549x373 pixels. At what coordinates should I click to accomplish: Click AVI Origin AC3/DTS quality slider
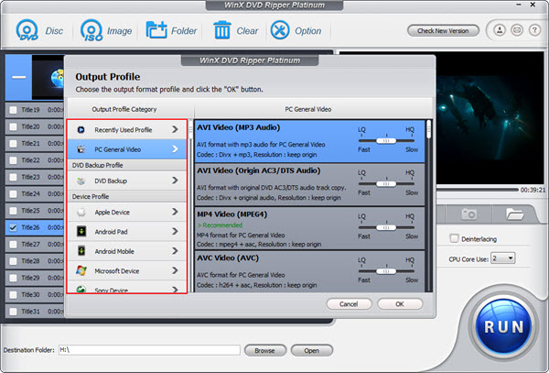[386, 183]
